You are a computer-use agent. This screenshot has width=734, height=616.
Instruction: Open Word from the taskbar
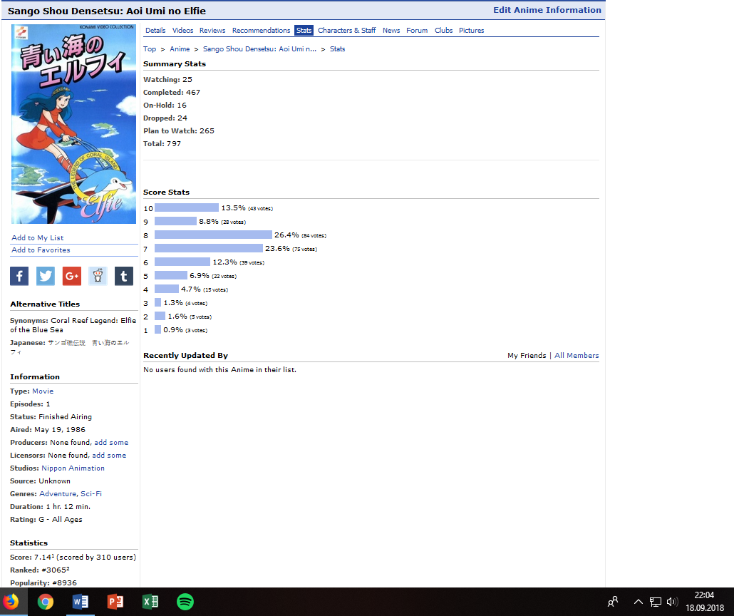[80, 602]
